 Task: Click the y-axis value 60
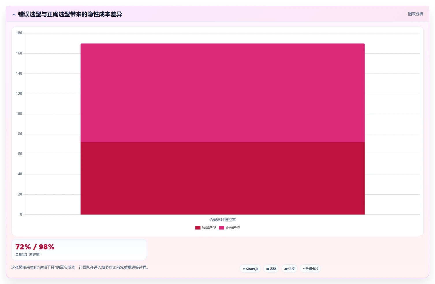[x=20, y=154]
